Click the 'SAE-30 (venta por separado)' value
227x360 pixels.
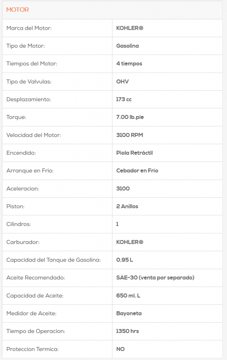[x=155, y=278]
